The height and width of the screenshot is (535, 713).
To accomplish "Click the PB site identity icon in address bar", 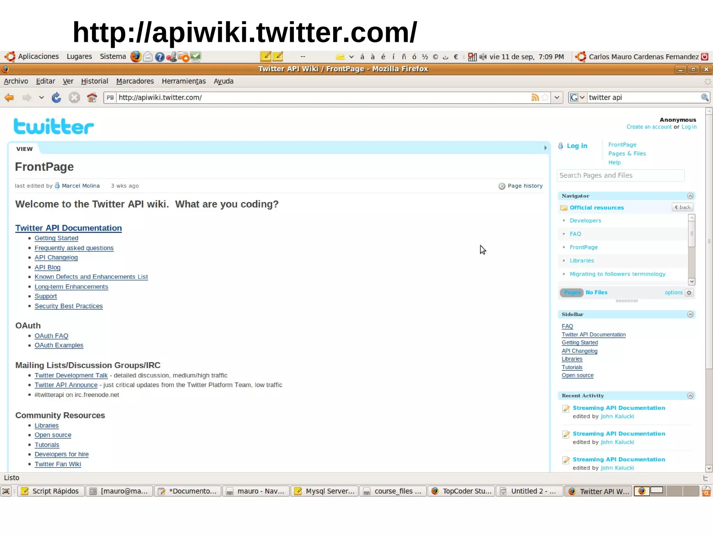I will pos(110,98).
